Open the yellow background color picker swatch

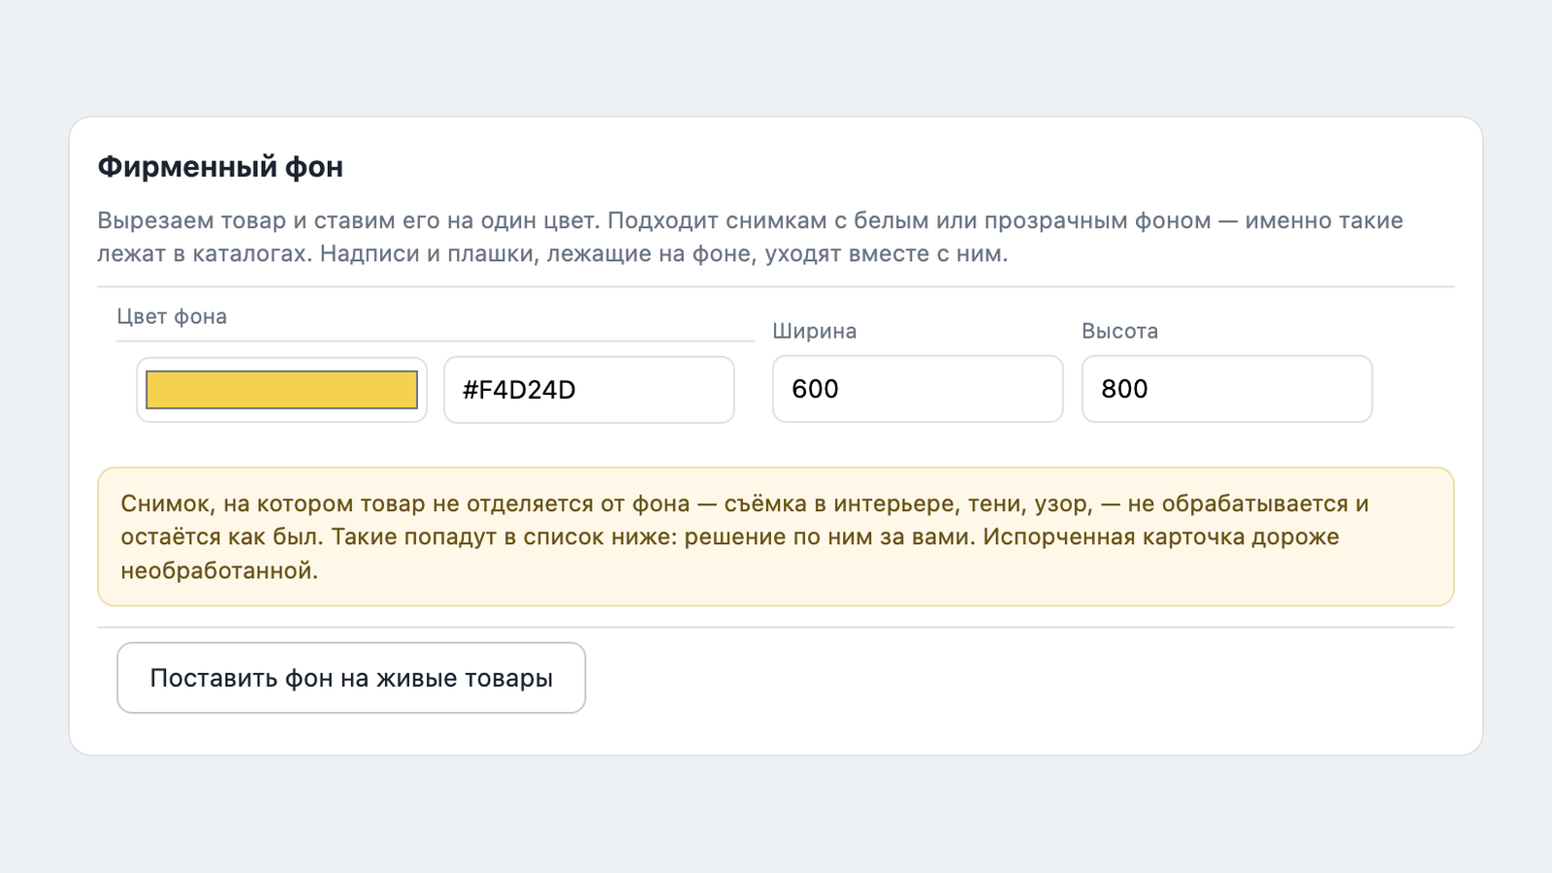281,390
